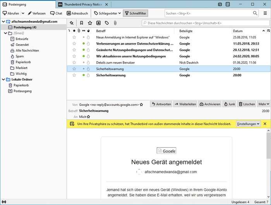271x205 pixels.
Task: Sort messages by Betreff column
Action: (x=101, y=31)
